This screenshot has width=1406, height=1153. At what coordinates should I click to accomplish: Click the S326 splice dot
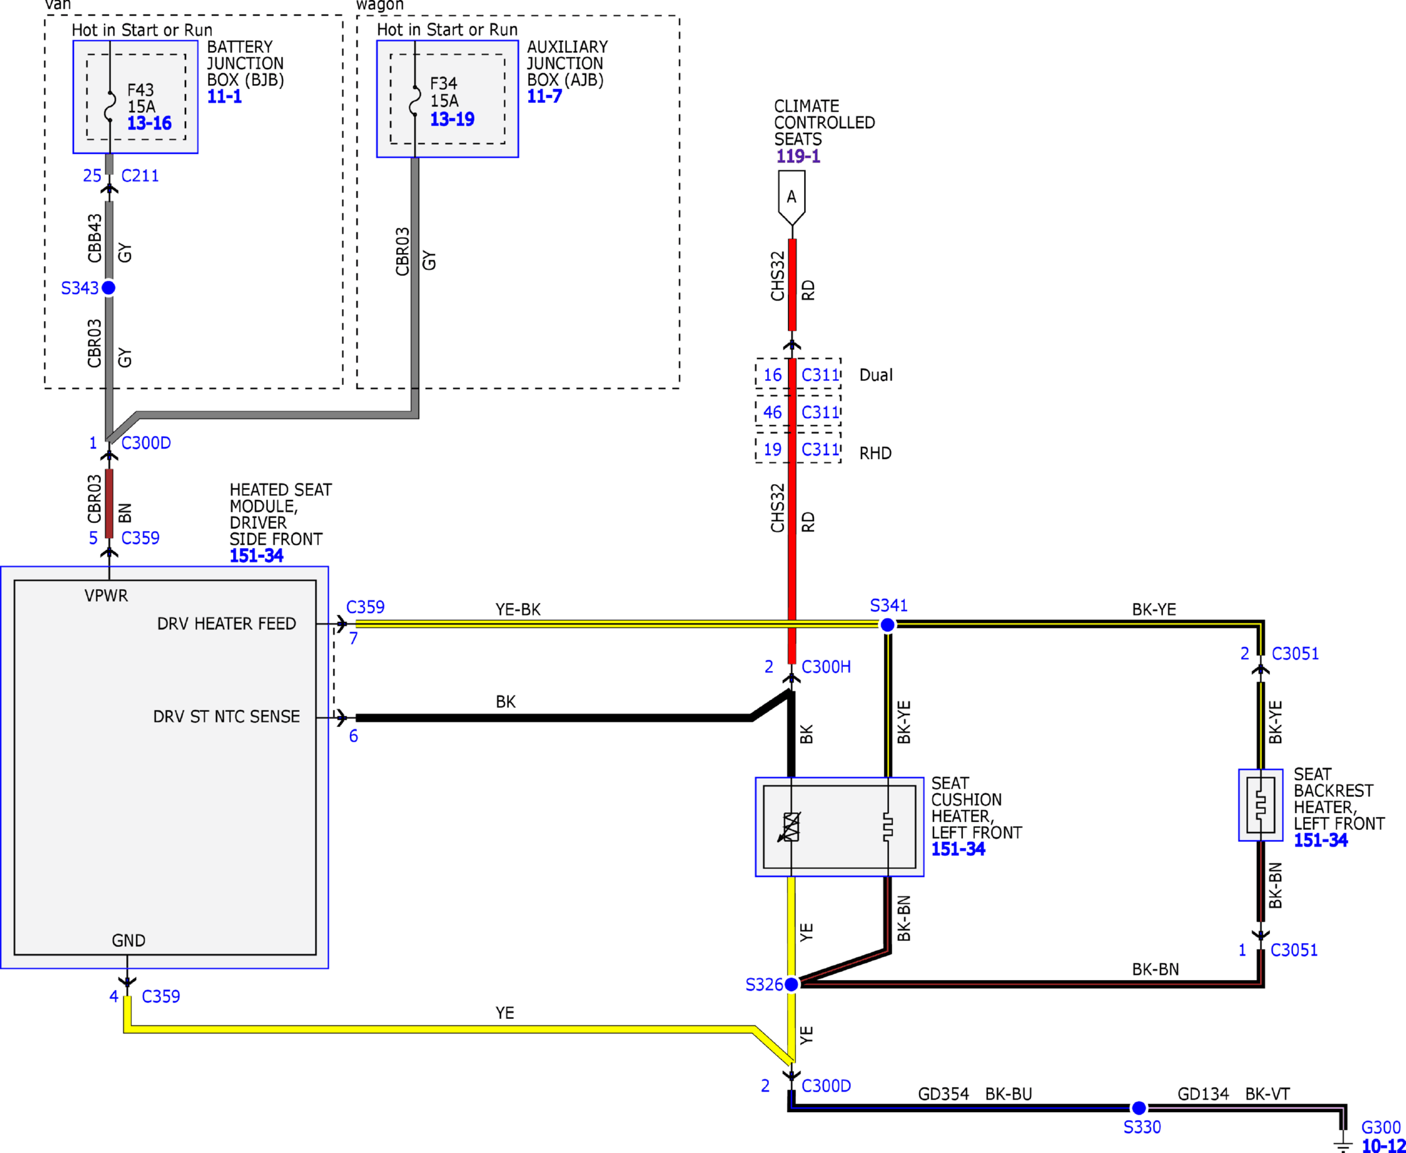(791, 985)
